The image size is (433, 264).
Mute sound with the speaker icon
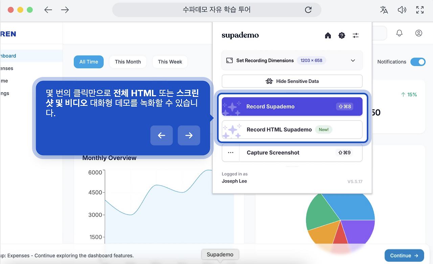pyautogui.click(x=402, y=10)
